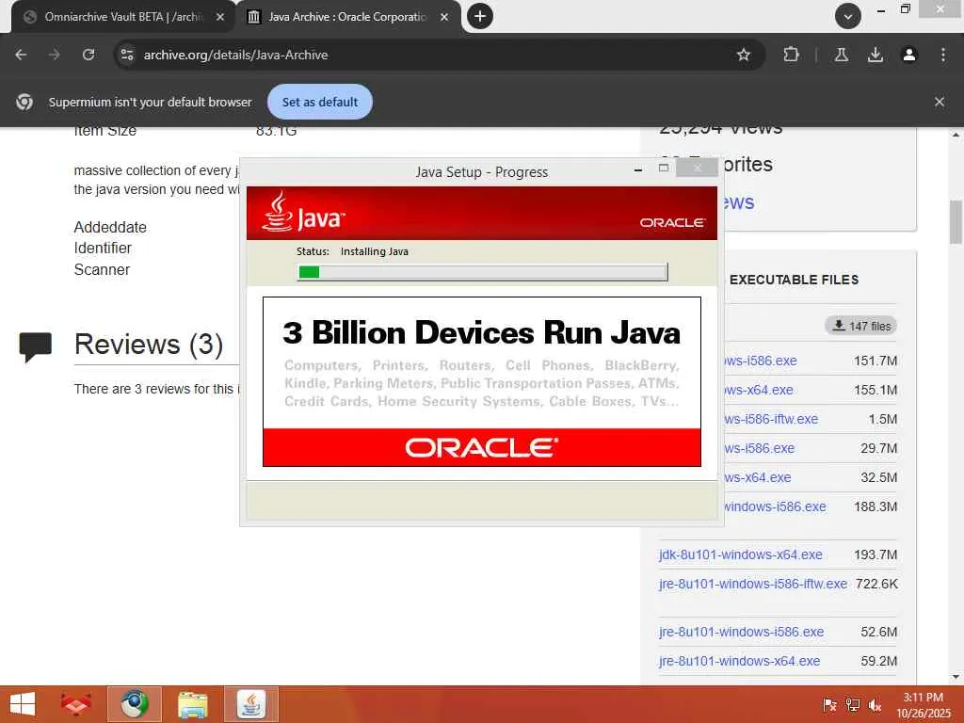Click the Addeddate label
This screenshot has width=964, height=723.
[x=110, y=227]
